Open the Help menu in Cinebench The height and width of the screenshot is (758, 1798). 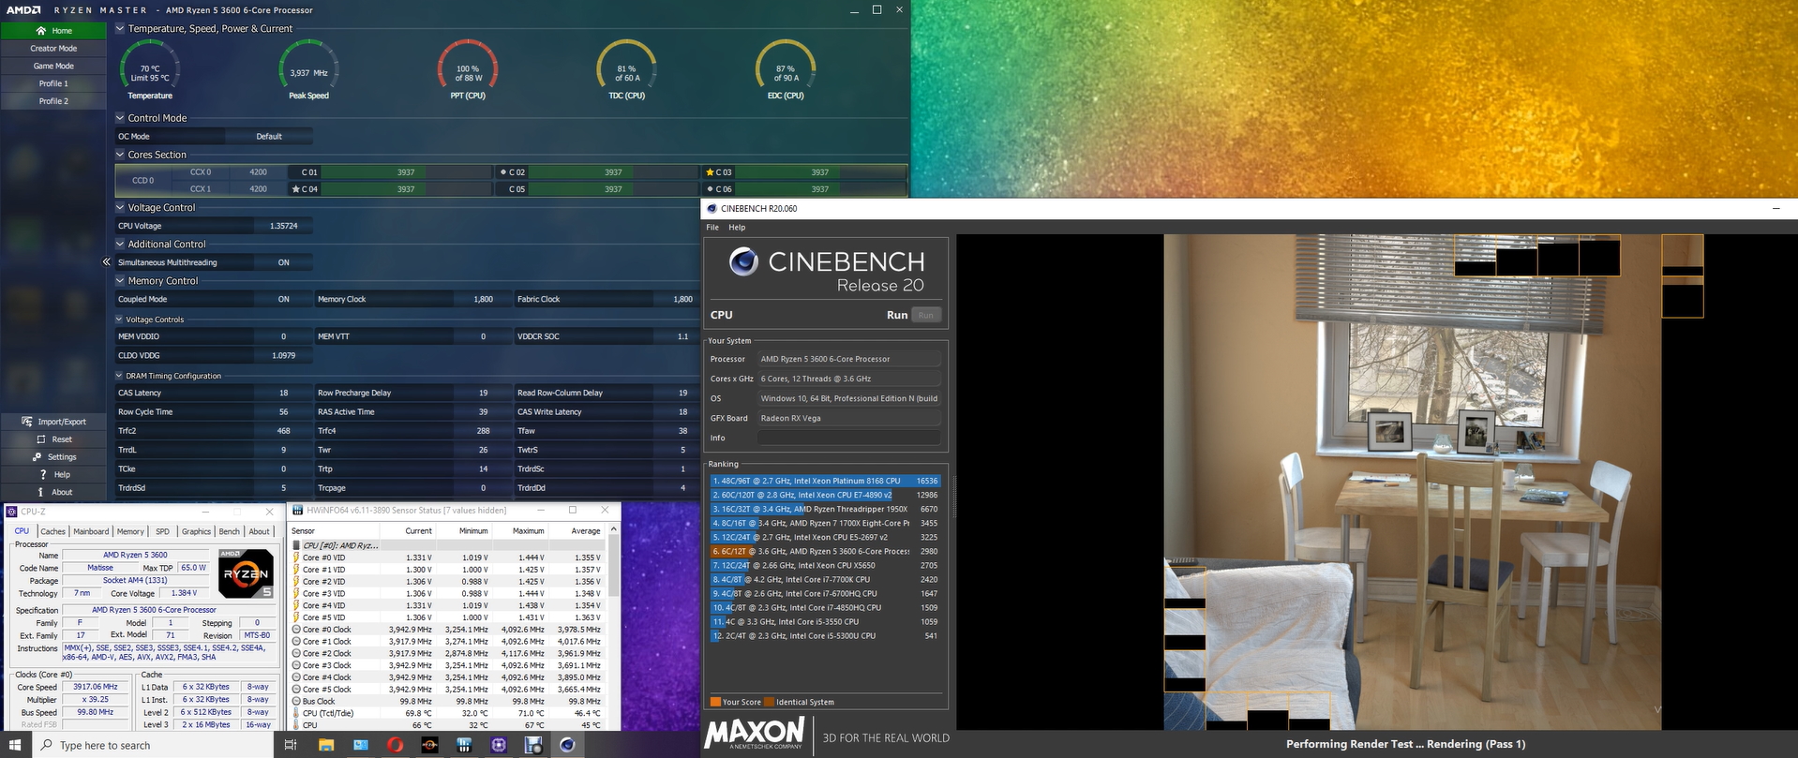pos(738,228)
